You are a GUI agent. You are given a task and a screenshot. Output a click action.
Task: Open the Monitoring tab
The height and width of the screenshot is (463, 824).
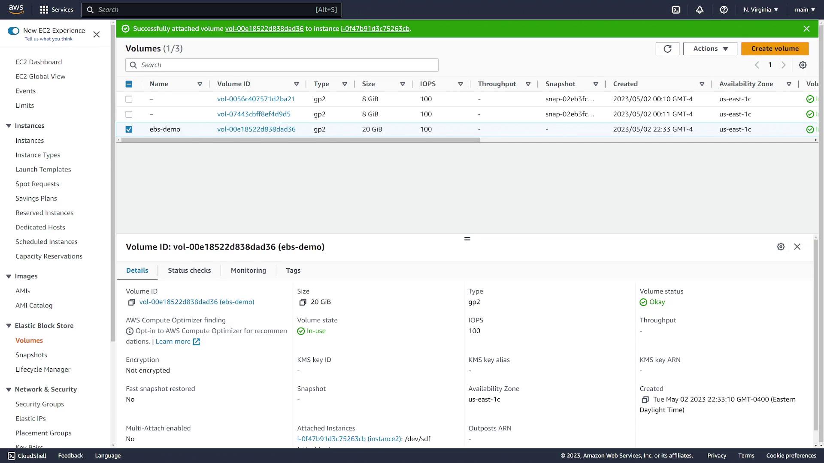point(248,271)
